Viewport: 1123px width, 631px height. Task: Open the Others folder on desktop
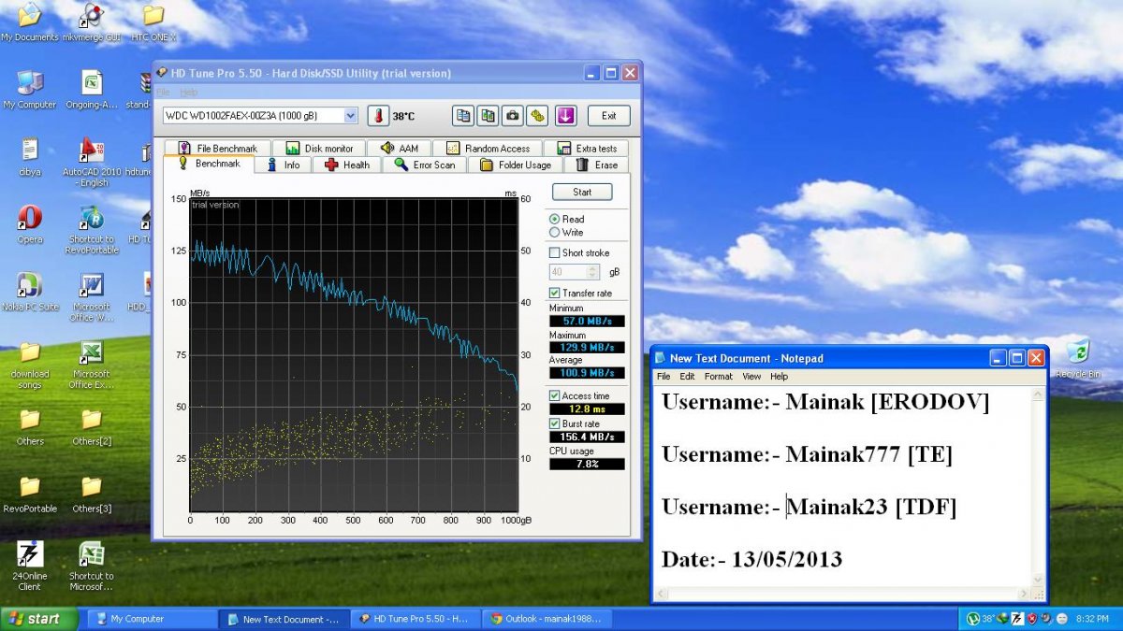[29, 426]
